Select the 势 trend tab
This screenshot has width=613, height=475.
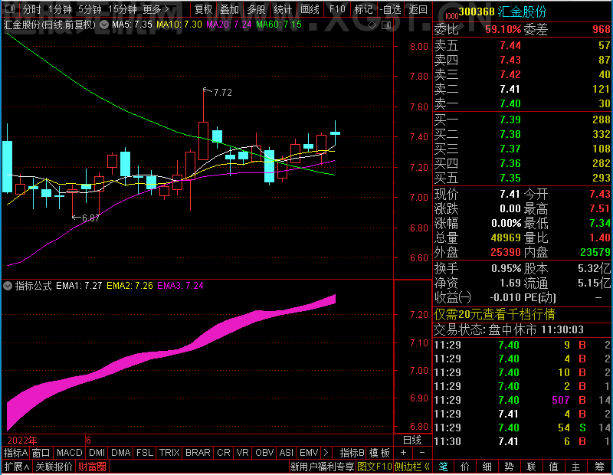point(509,467)
